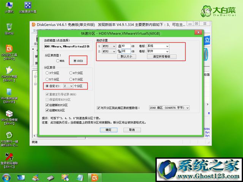The width and height of the screenshot is (243, 182).
Task: Open the Win引导修复 desktop shortcut
Action: point(9,117)
